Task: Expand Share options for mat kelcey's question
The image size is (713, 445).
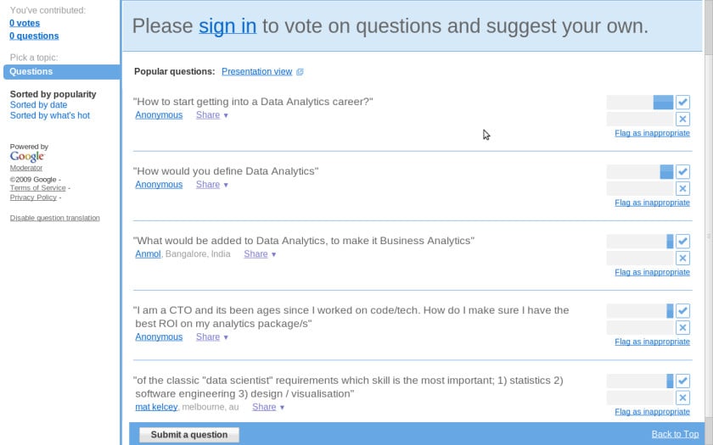Action: pos(268,407)
